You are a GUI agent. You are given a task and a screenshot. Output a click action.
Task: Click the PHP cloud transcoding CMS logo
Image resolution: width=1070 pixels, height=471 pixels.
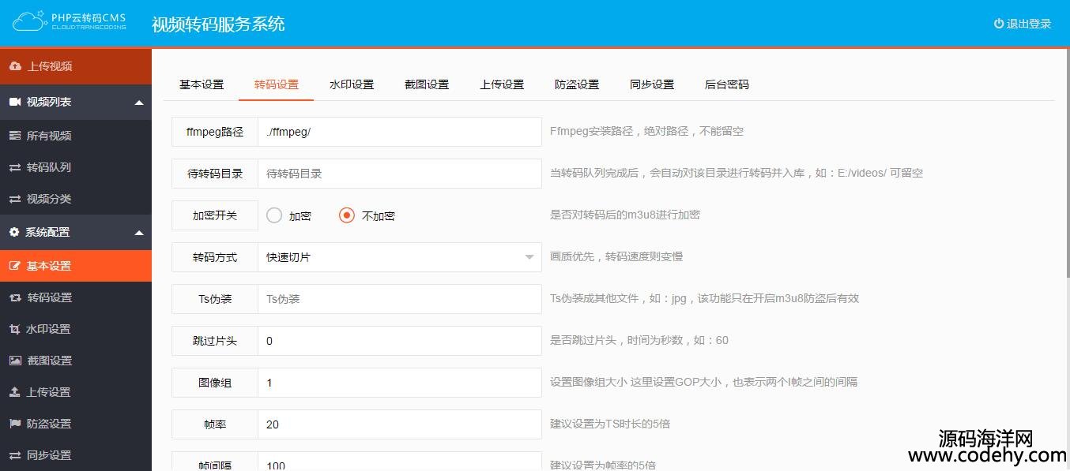[x=70, y=21]
